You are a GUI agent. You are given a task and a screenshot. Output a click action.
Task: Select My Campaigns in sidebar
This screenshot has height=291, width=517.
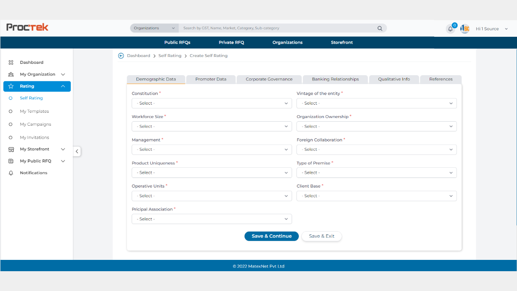click(36, 124)
